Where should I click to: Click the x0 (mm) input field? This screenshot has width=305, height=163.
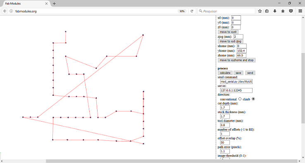pos(236,18)
